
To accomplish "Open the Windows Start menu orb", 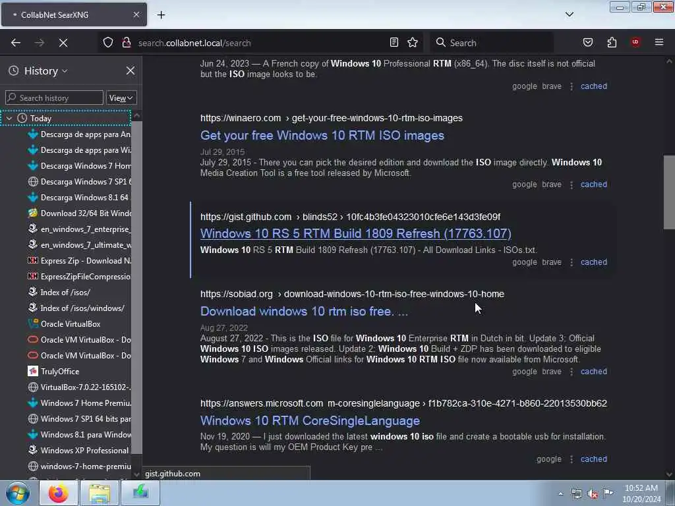I will click(x=18, y=493).
